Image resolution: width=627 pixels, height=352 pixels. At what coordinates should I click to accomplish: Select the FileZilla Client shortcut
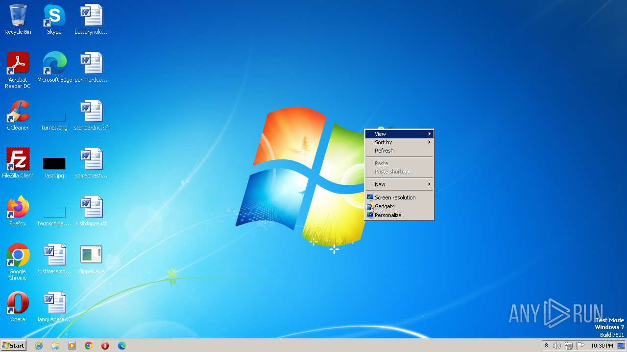(18, 163)
